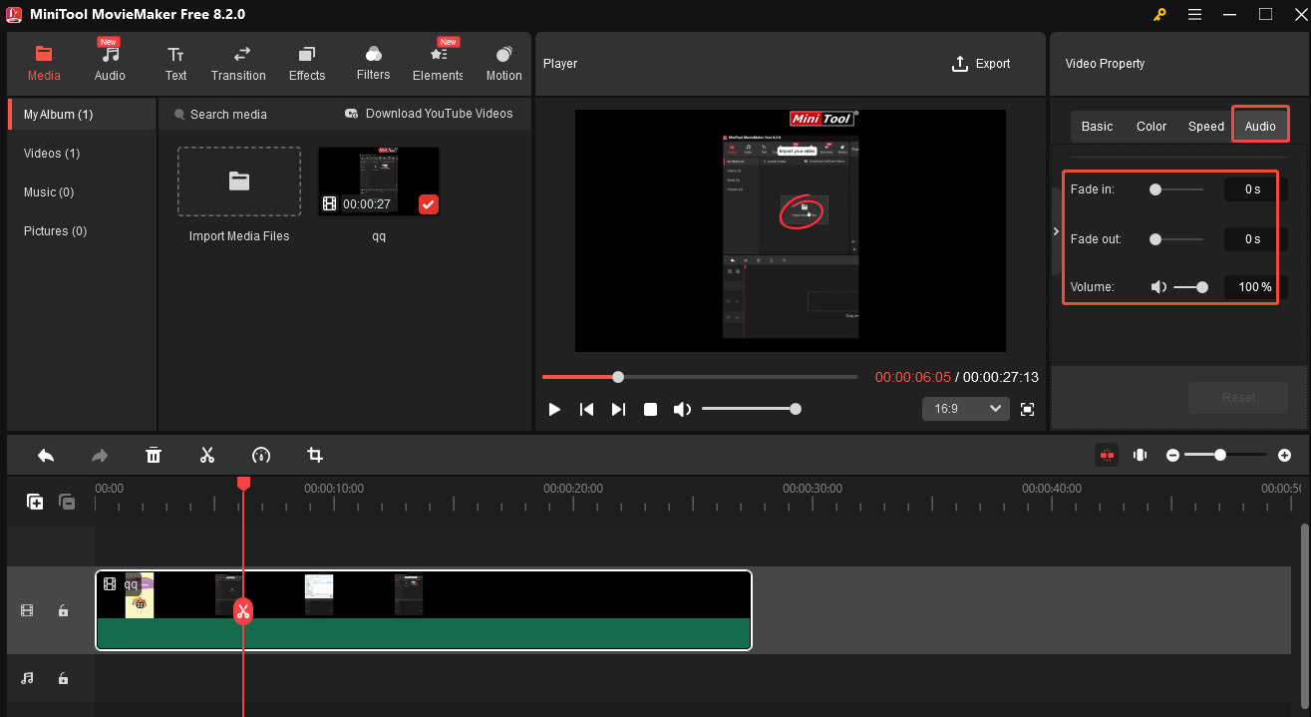Toggle the music track lock

pyautogui.click(x=63, y=678)
